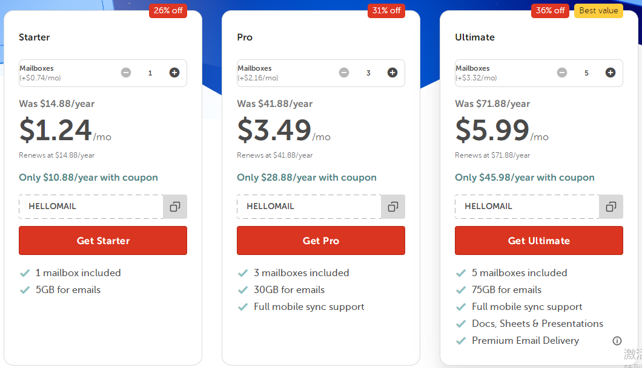Image resolution: width=642 pixels, height=368 pixels.
Task: Click the Get Starter button
Action: (103, 240)
